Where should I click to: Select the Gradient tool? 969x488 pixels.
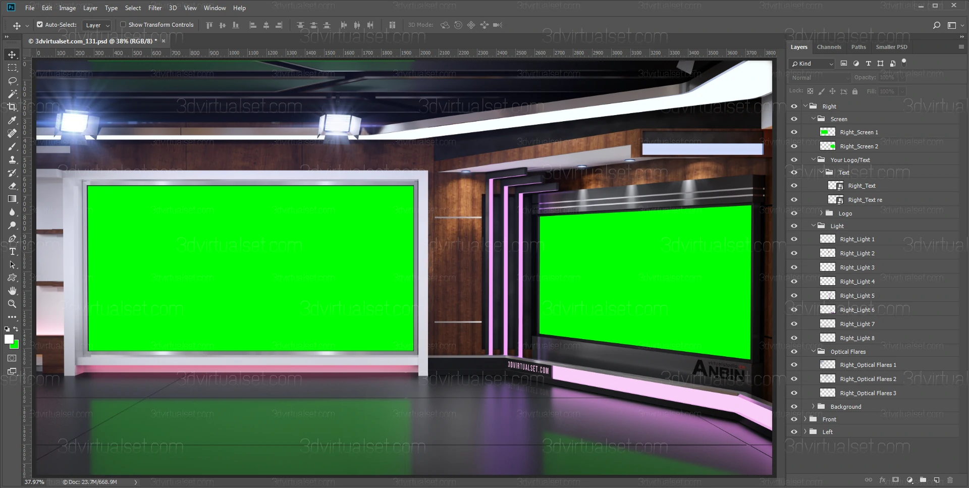tap(12, 199)
